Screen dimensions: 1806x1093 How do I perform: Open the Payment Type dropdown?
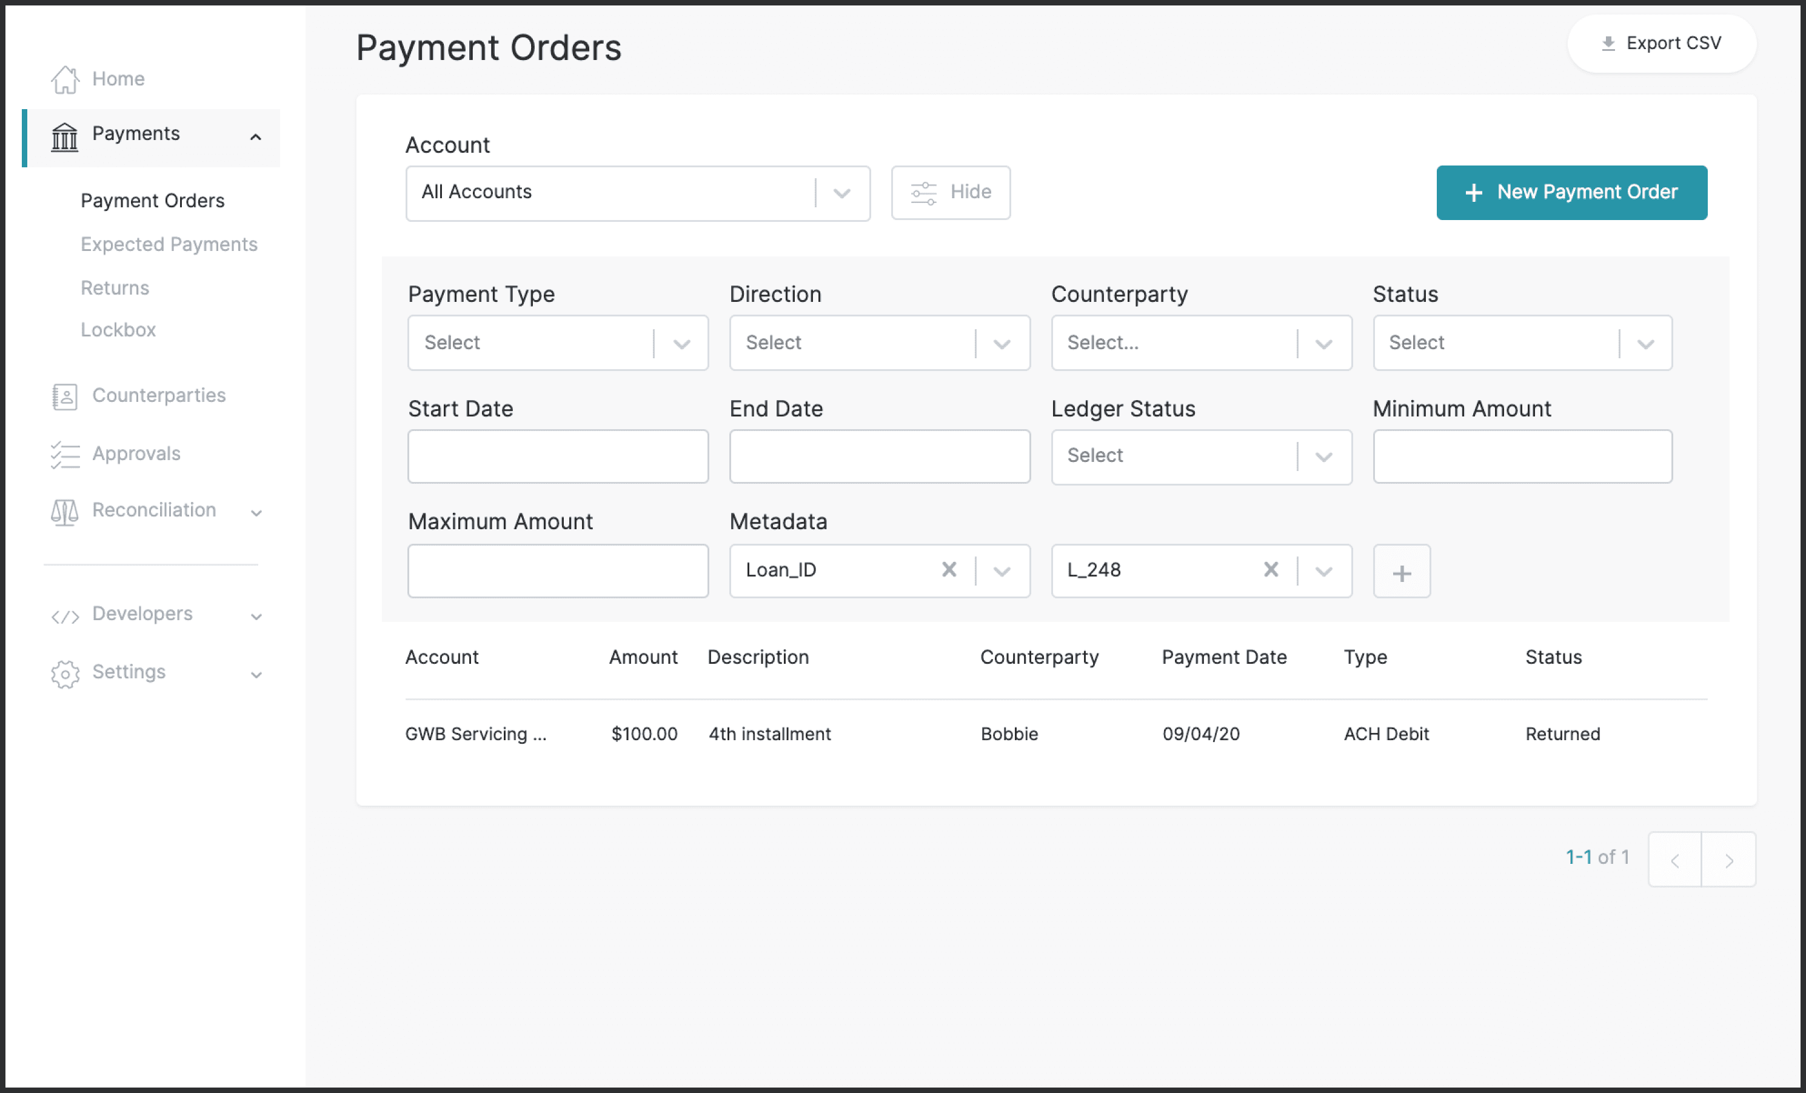click(x=556, y=341)
